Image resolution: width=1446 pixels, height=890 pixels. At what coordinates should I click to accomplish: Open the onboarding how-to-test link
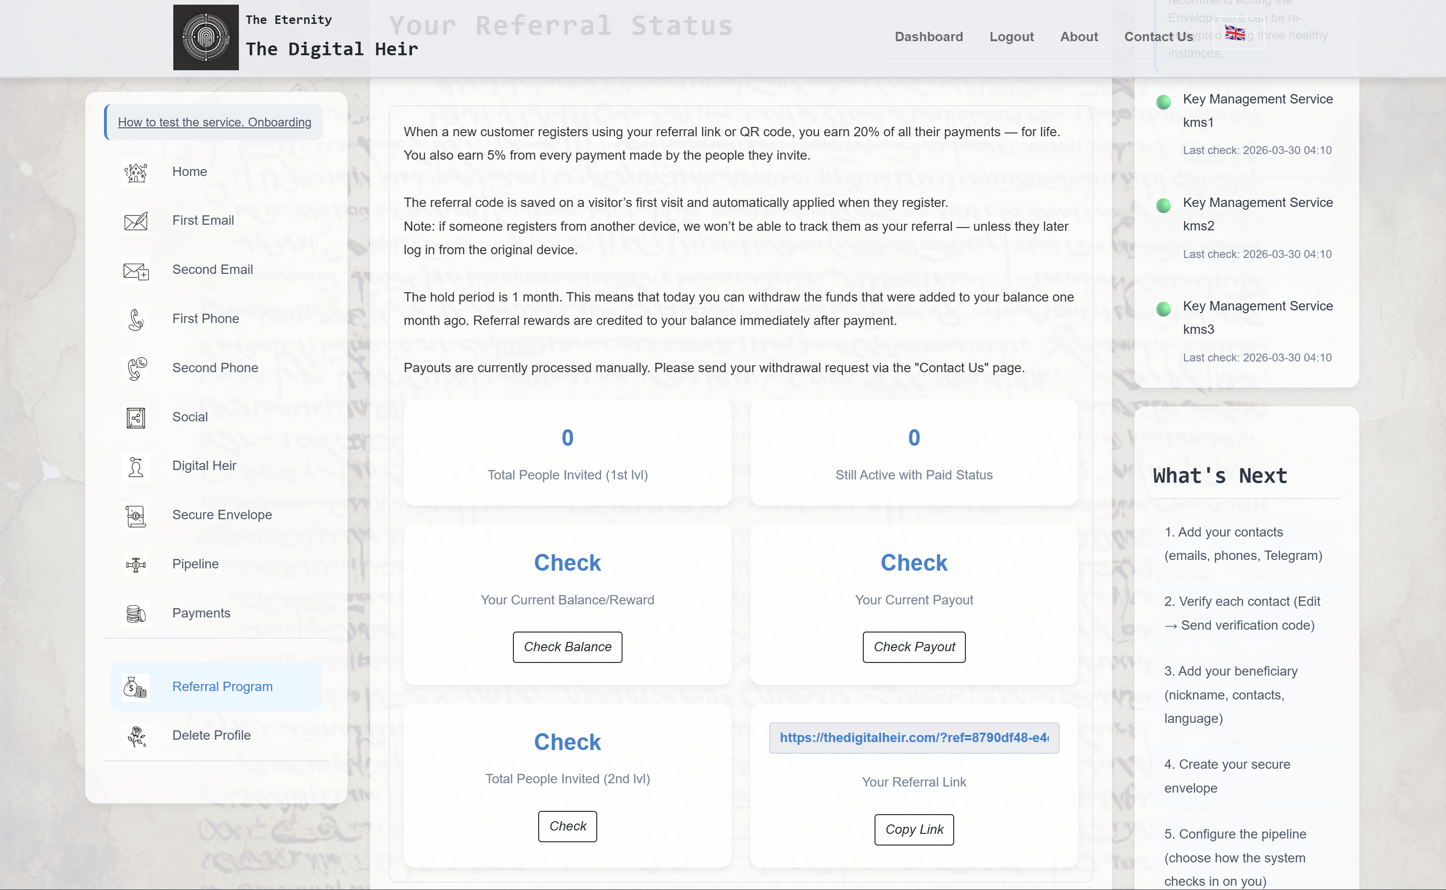coord(215,122)
